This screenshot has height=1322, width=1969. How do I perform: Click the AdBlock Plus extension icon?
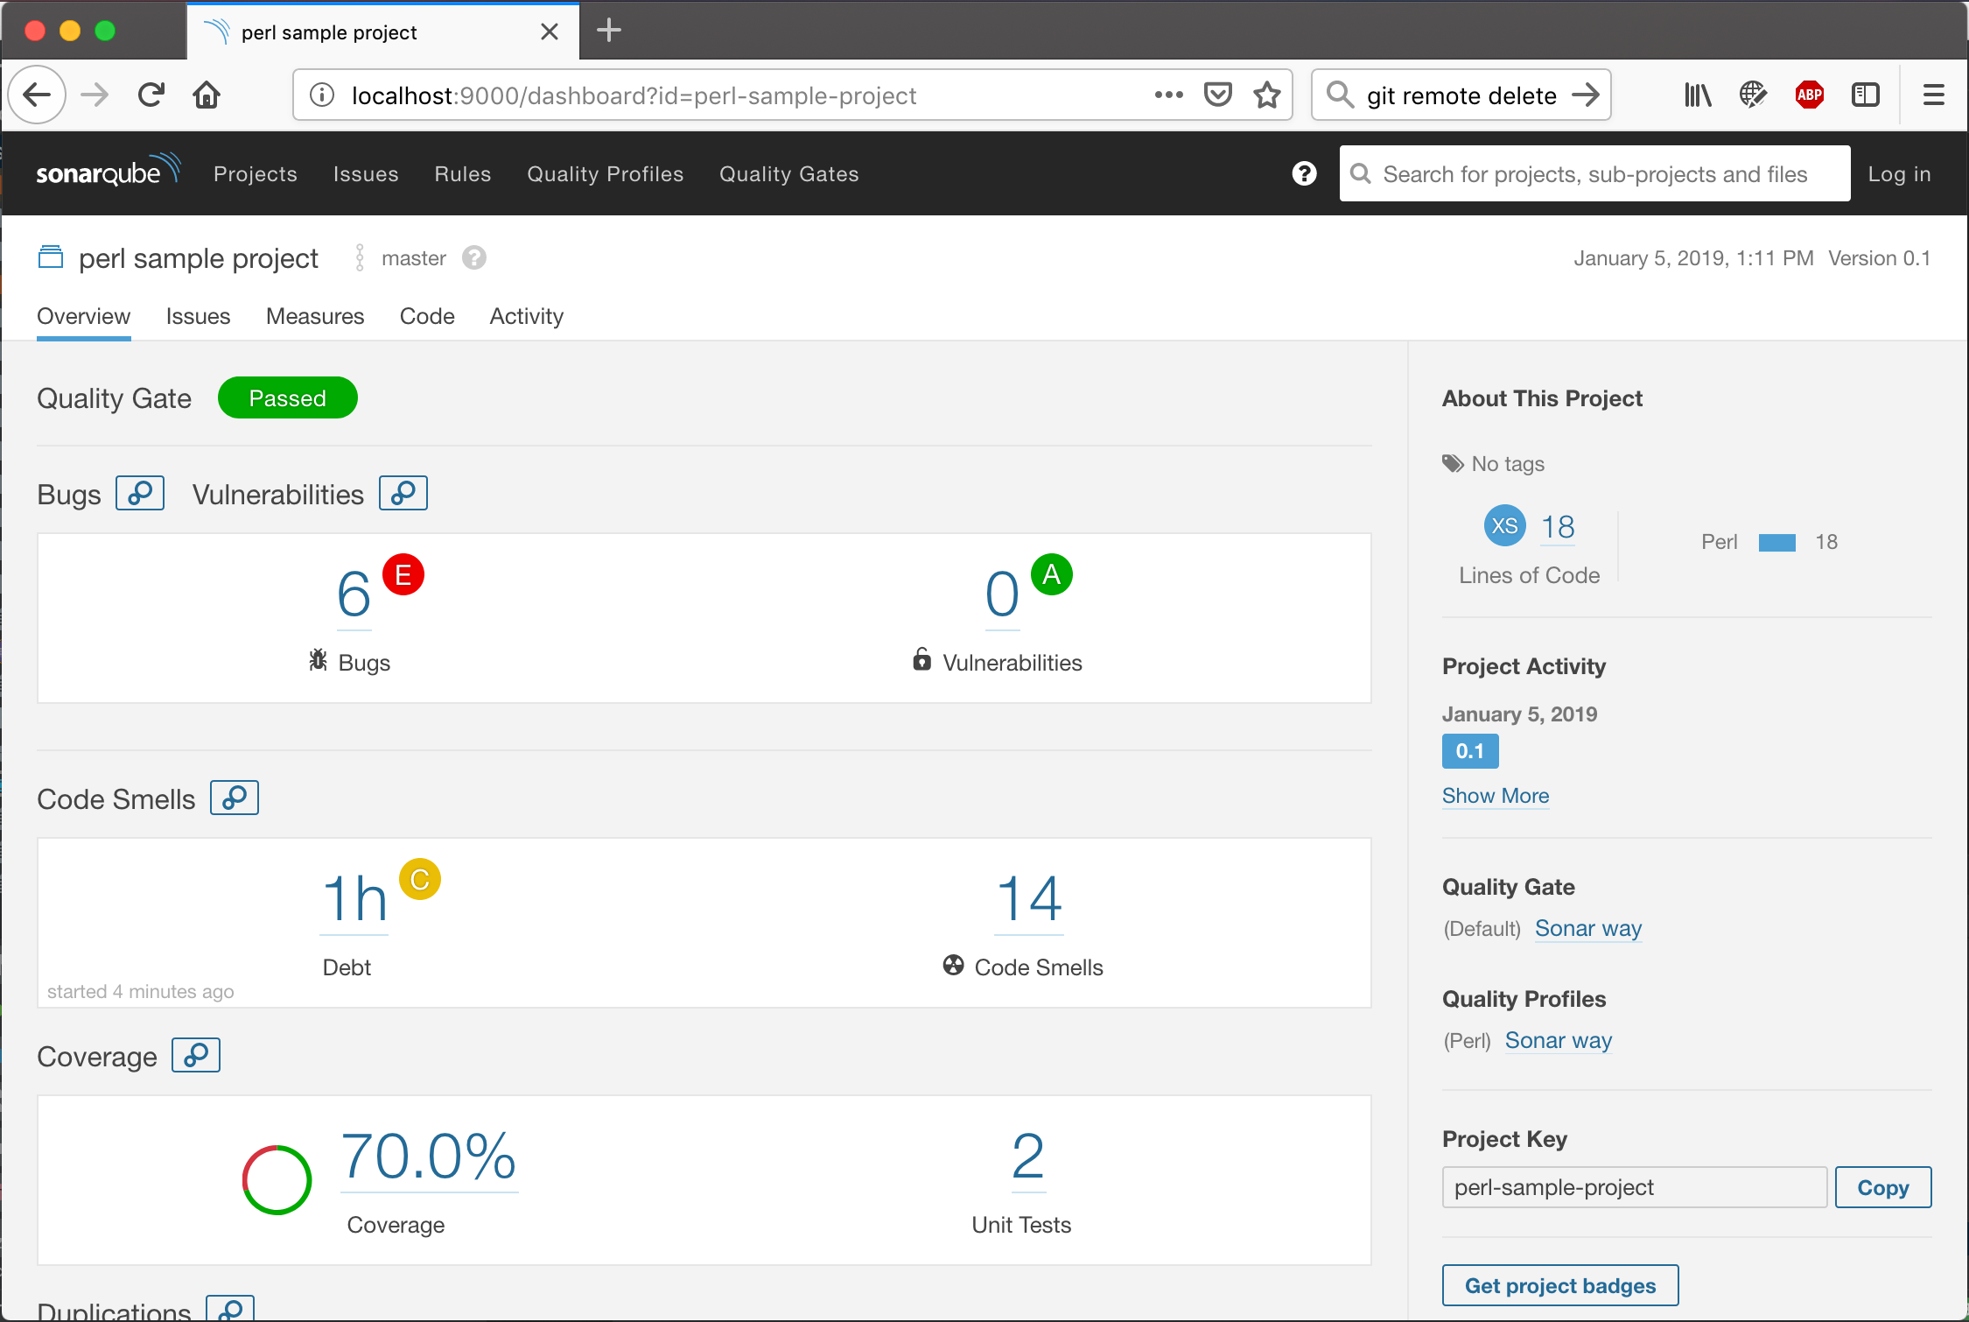(1809, 95)
